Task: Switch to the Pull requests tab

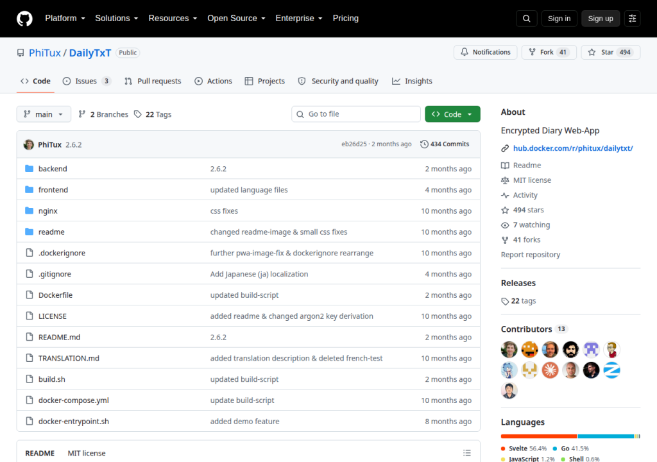Action: click(x=153, y=81)
